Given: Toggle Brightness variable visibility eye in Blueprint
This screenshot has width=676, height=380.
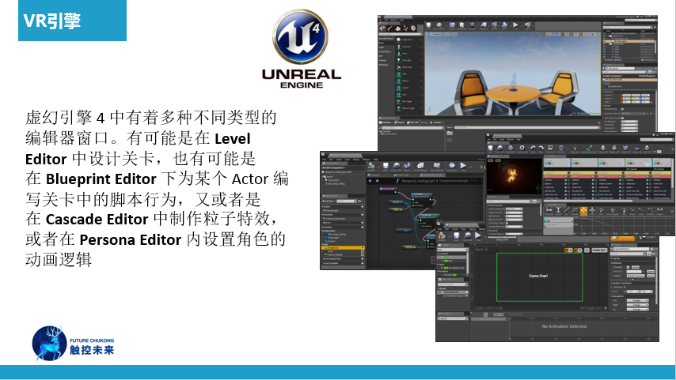Looking at the screenshot, I should pyautogui.click(x=363, y=248).
